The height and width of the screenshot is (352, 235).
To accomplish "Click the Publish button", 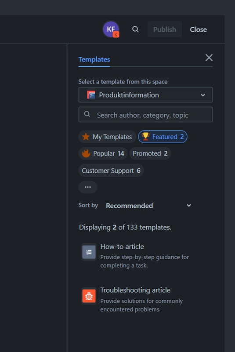I will click(x=165, y=29).
